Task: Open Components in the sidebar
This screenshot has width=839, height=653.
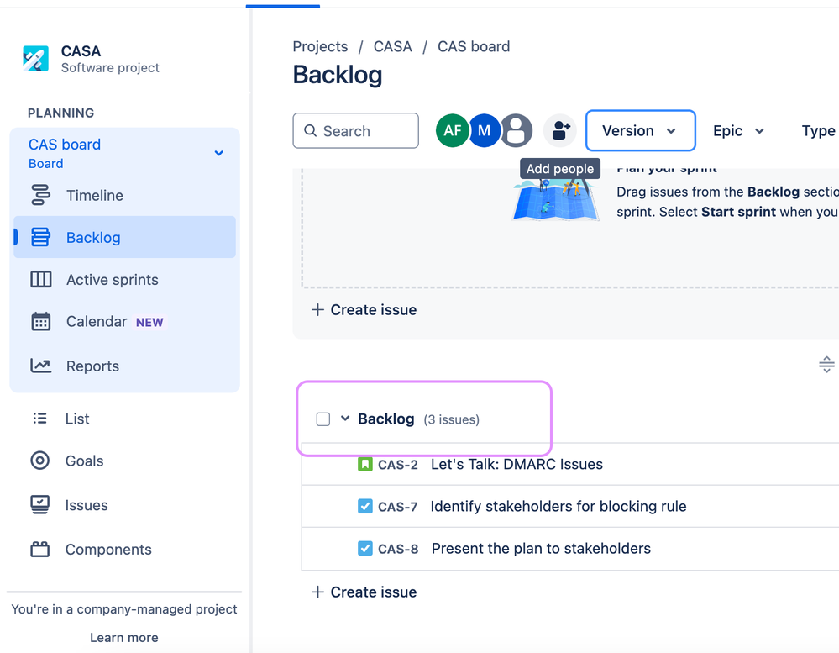Action: (124, 549)
